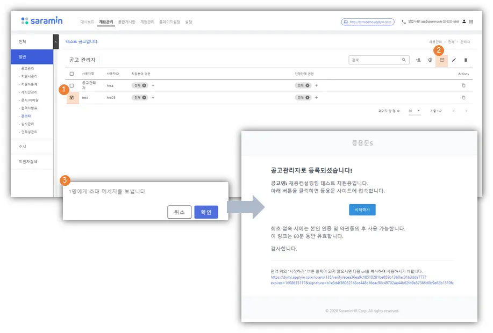Toggle the select-all checkbox in the table header
This screenshot has width=493, height=333.
pyautogui.click(x=72, y=74)
